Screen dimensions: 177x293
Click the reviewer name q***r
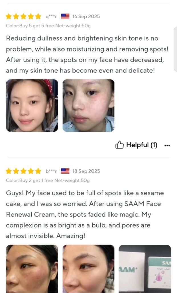(51, 17)
